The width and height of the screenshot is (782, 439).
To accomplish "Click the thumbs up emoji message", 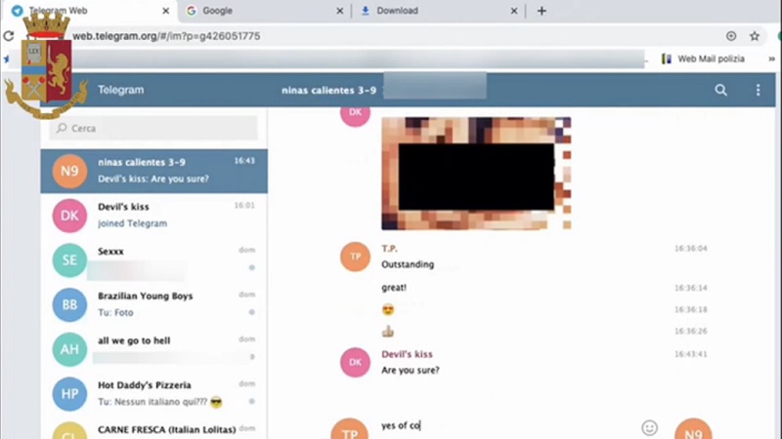I will pyautogui.click(x=388, y=331).
